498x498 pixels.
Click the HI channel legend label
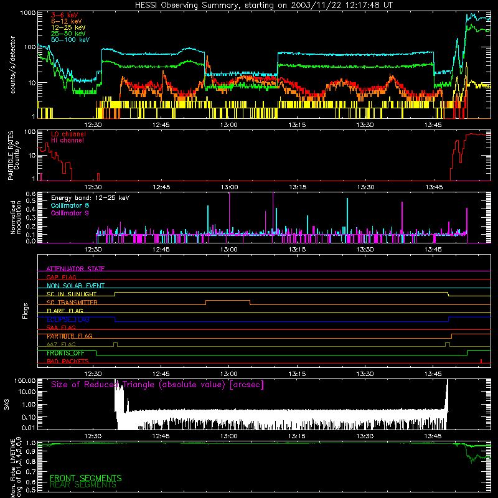(67, 141)
